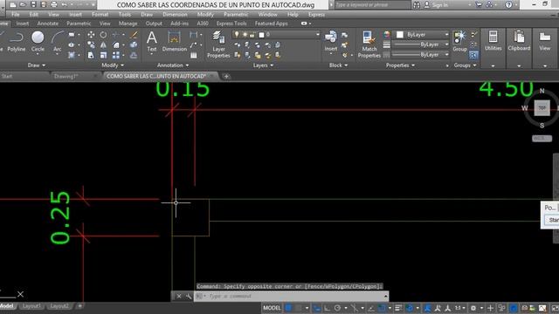Screen dimensions: 559x314
Task: Select the Polyline draw tool
Action: pos(17,42)
